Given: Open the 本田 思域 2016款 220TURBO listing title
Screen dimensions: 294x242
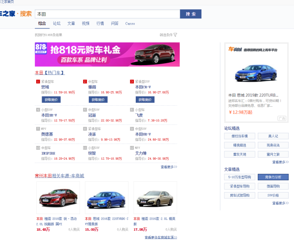Looking at the screenshot, I should (106, 221).
